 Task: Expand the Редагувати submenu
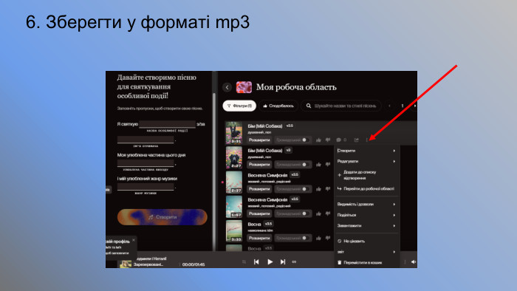click(366, 162)
